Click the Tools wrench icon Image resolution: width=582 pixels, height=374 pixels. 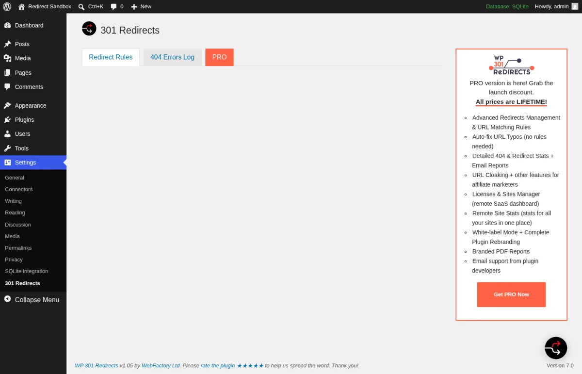coord(7,148)
